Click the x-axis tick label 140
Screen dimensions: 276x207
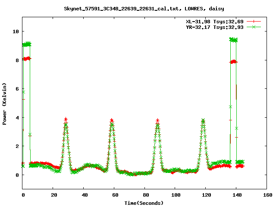point(237,195)
